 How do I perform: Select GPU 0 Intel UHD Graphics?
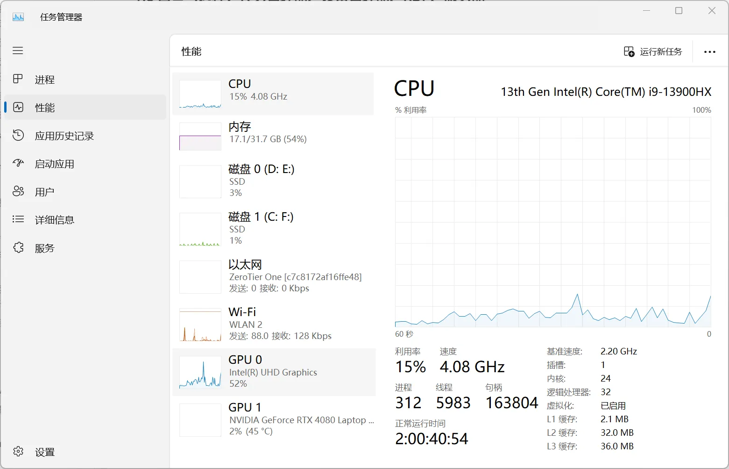coord(273,372)
